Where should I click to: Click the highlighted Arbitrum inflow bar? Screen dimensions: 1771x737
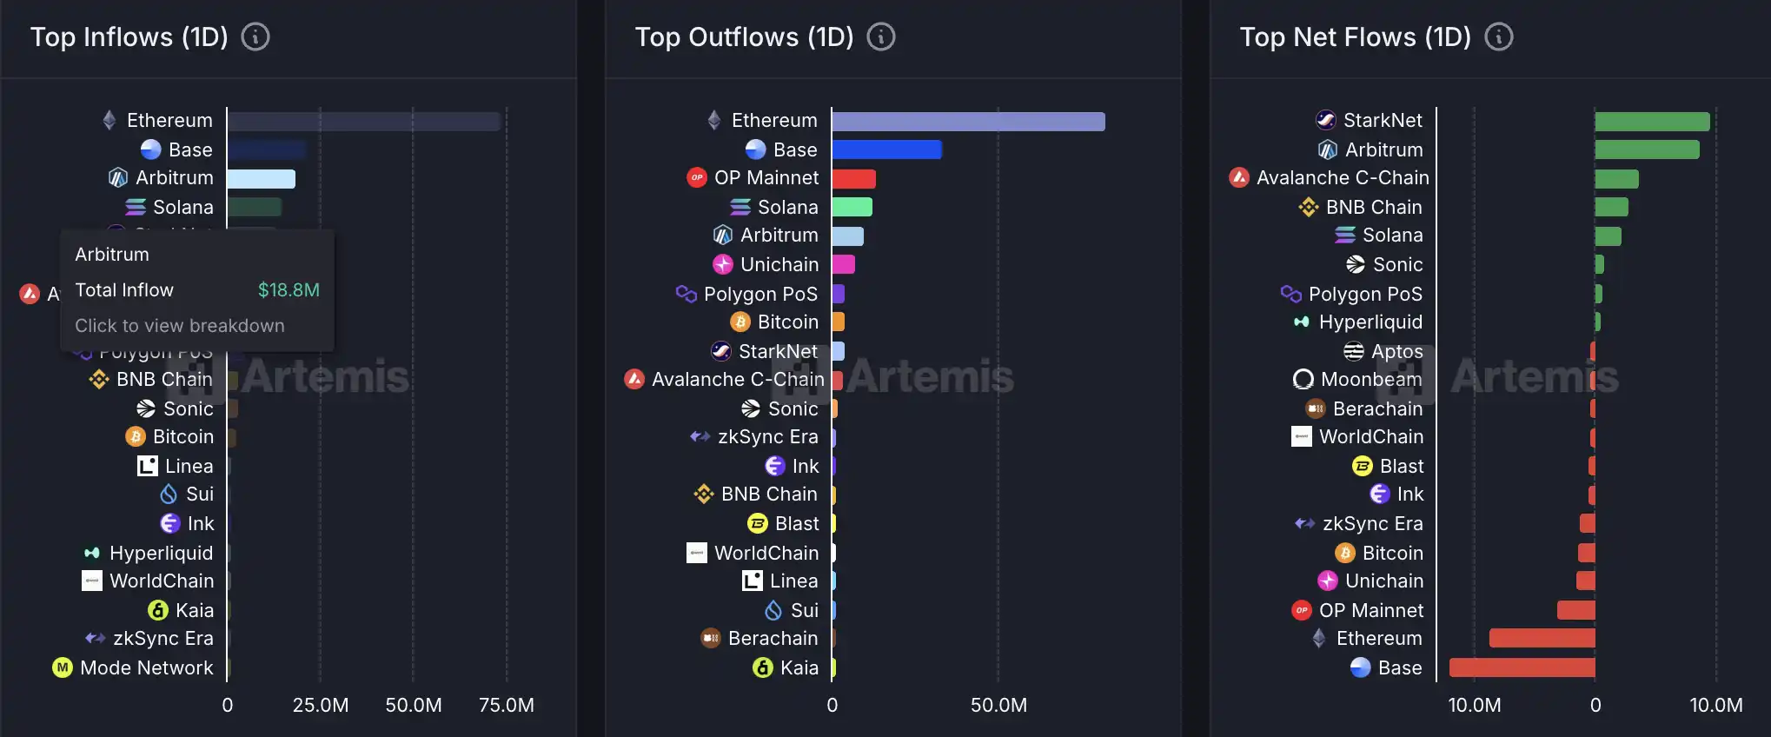point(261,179)
